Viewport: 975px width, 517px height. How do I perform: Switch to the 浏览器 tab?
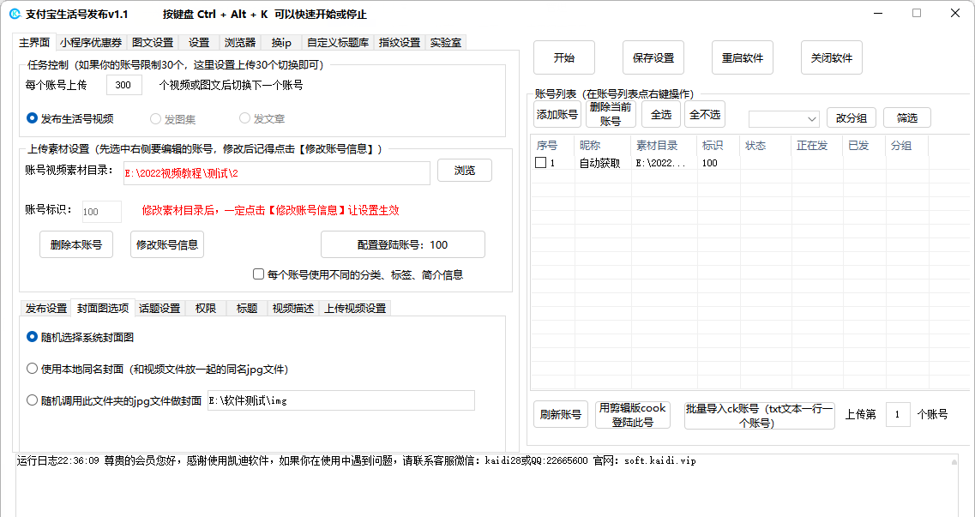click(240, 42)
